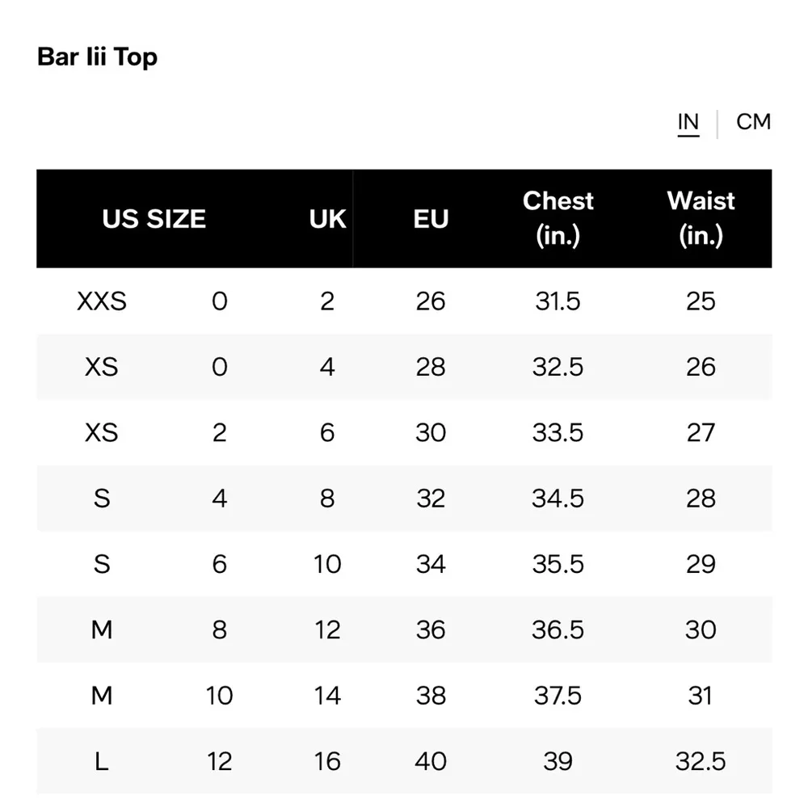Switch measurement units to CM
Screen dimensions: 808x808
[x=753, y=122]
